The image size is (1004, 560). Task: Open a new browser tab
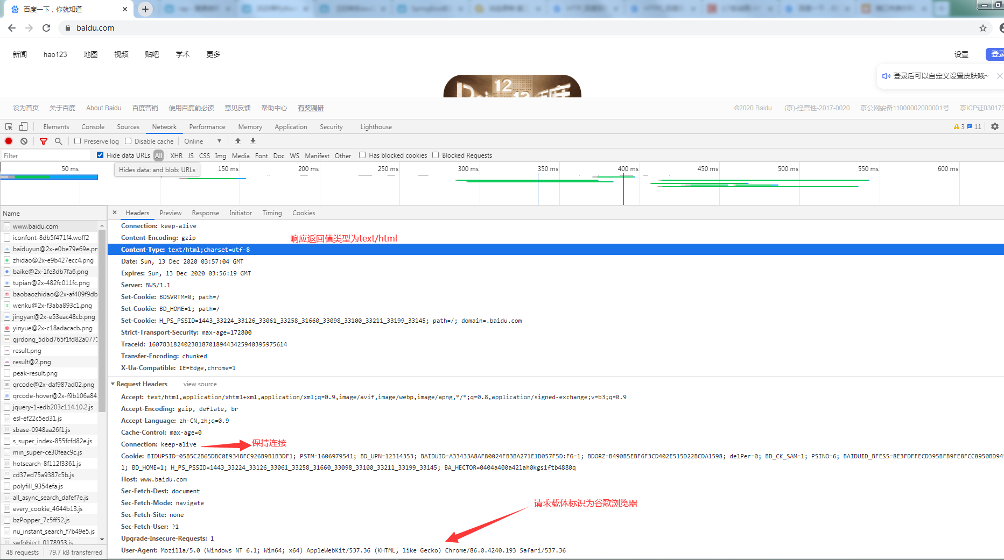(145, 9)
